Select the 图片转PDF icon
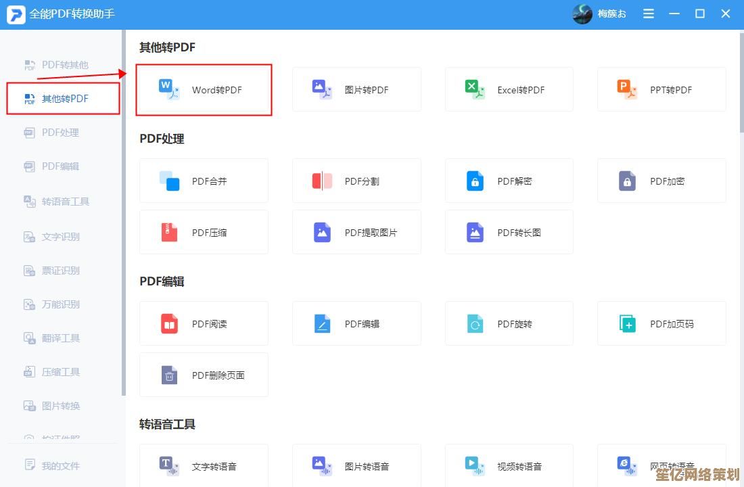 tap(322, 89)
